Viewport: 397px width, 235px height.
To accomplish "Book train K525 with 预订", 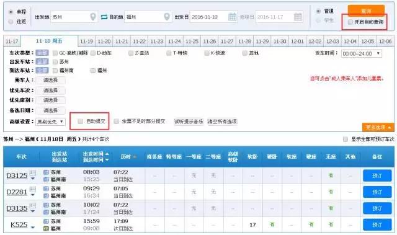I will click(x=377, y=224).
